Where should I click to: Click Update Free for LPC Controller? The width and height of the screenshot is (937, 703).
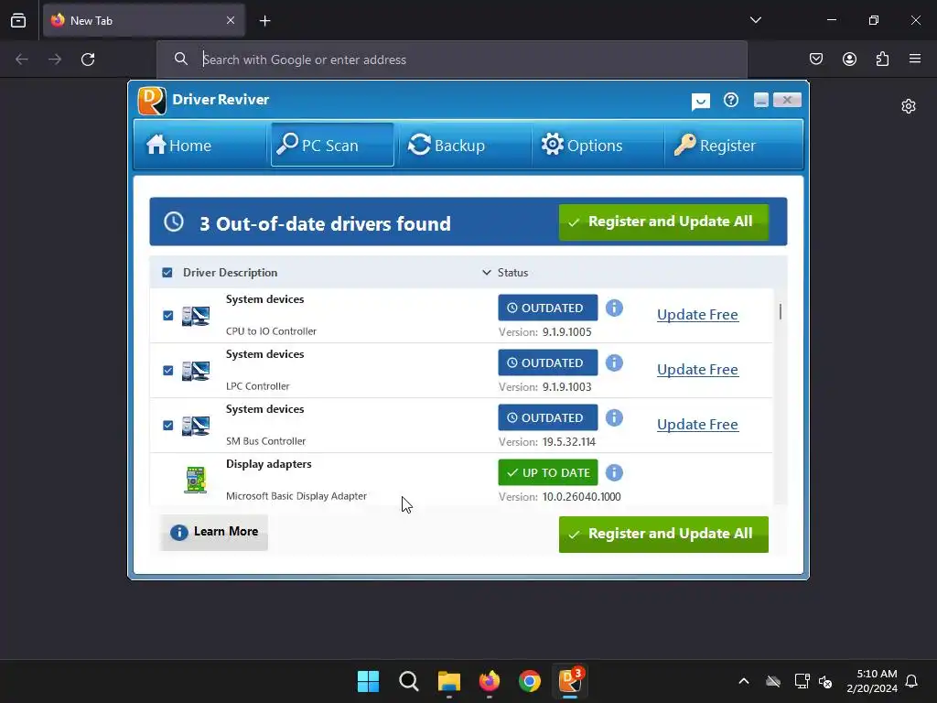697,370
